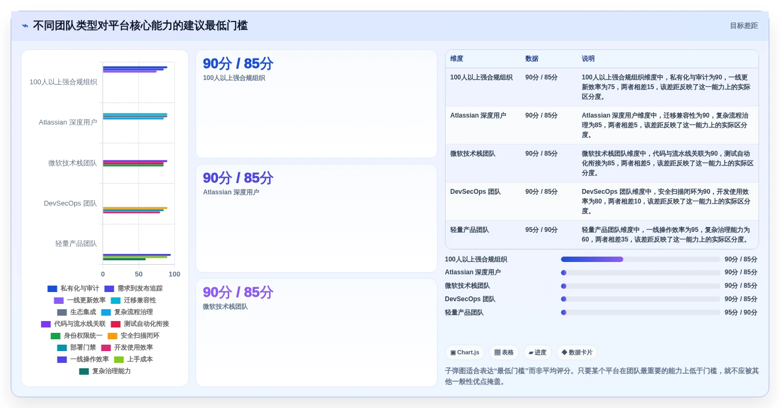Open the 微软技术栈团队 score card
The image size is (780, 408).
pos(316,333)
